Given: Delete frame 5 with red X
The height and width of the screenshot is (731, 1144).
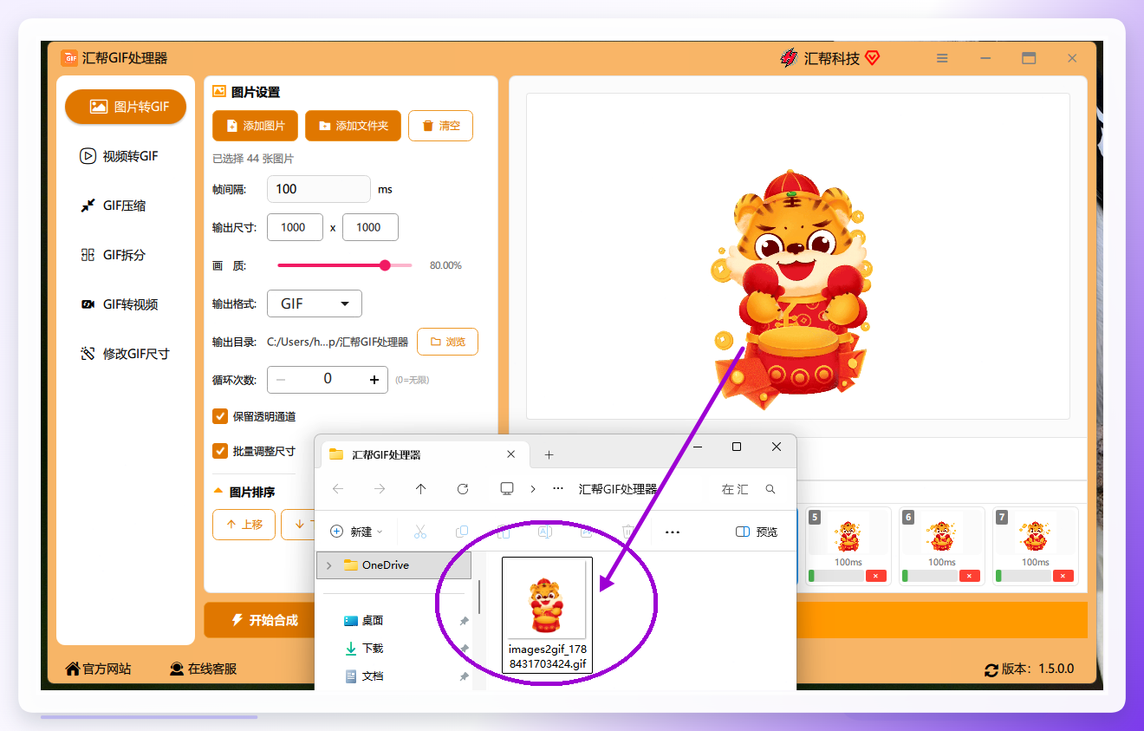Looking at the screenshot, I should pyautogui.click(x=875, y=576).
